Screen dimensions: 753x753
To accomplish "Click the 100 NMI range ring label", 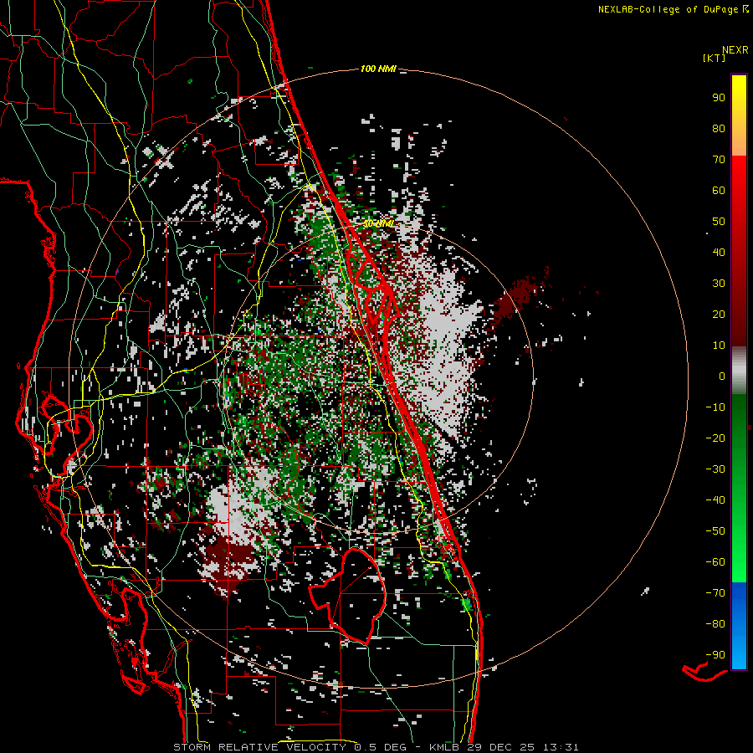I will (x=378, y=69).
